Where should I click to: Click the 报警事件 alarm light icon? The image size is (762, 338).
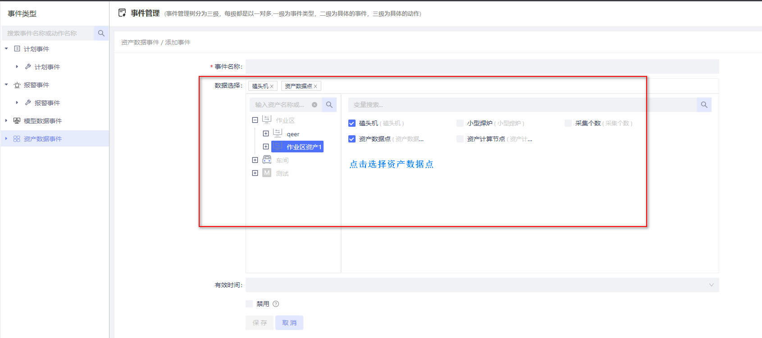17,84
